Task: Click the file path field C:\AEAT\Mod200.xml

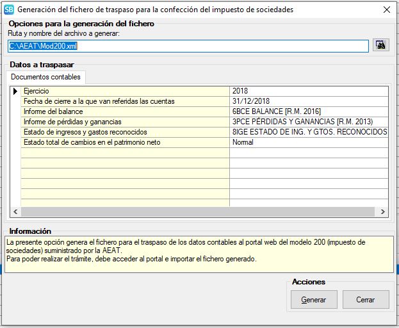Action: click(188, 45)
